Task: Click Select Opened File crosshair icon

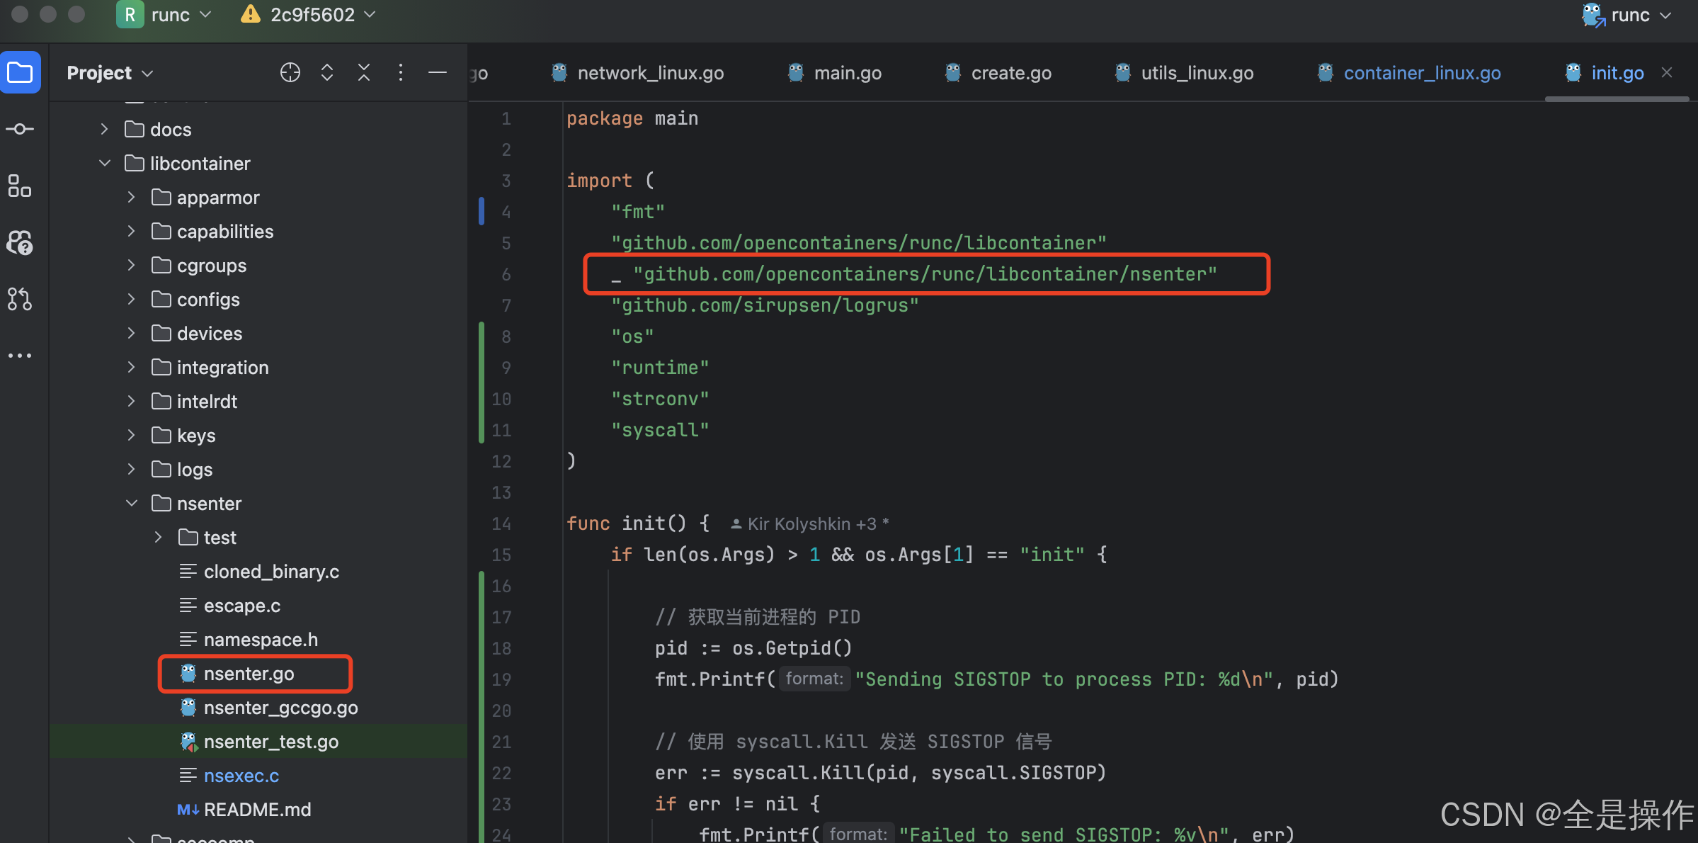Action: tap(290, 72)
